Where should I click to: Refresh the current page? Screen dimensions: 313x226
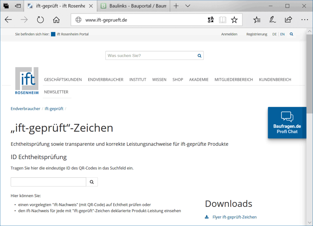pos(40,20)
